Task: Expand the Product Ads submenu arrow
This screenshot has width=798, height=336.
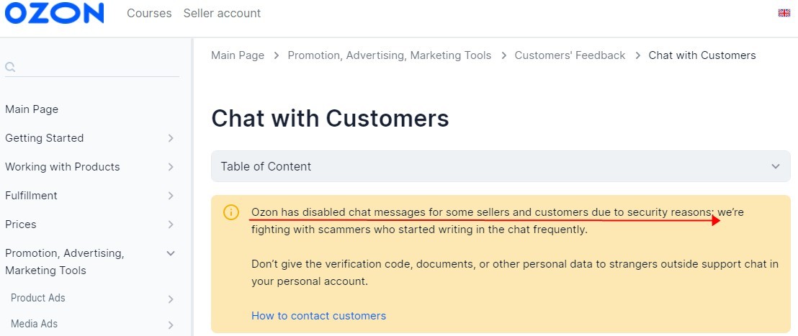Action: pos(171,299)
